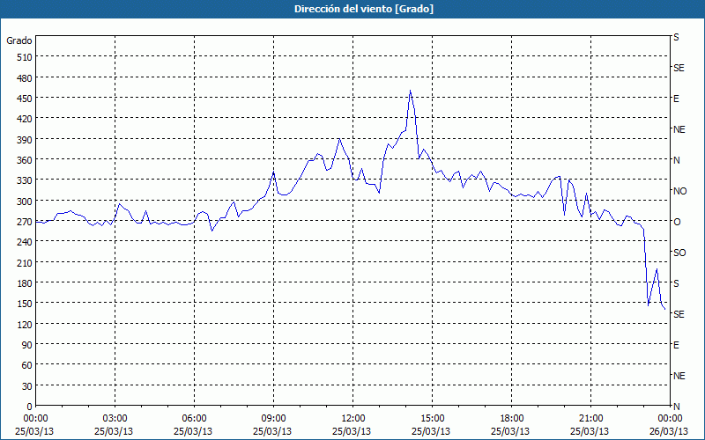The height and width of the screenshot is (440, 705).
Task: Click the 330 value on the left axis
Action: (x=25, y=180)
